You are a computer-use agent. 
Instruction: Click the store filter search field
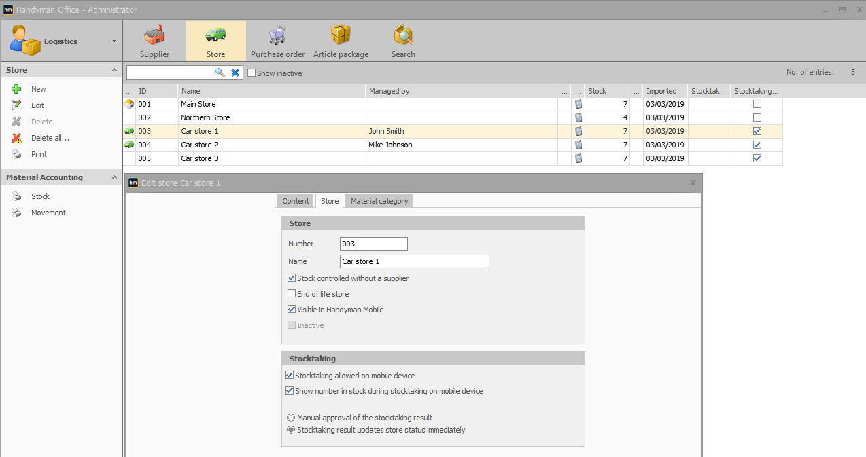tap(171, 73)
